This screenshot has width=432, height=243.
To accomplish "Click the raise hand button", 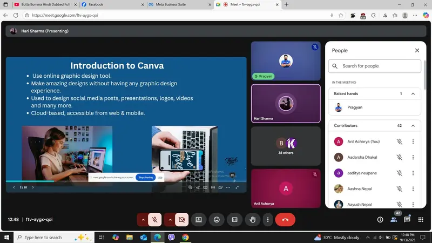I will (253, 220).
